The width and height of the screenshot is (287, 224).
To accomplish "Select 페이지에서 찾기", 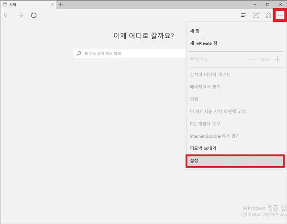I will point(205,87).
